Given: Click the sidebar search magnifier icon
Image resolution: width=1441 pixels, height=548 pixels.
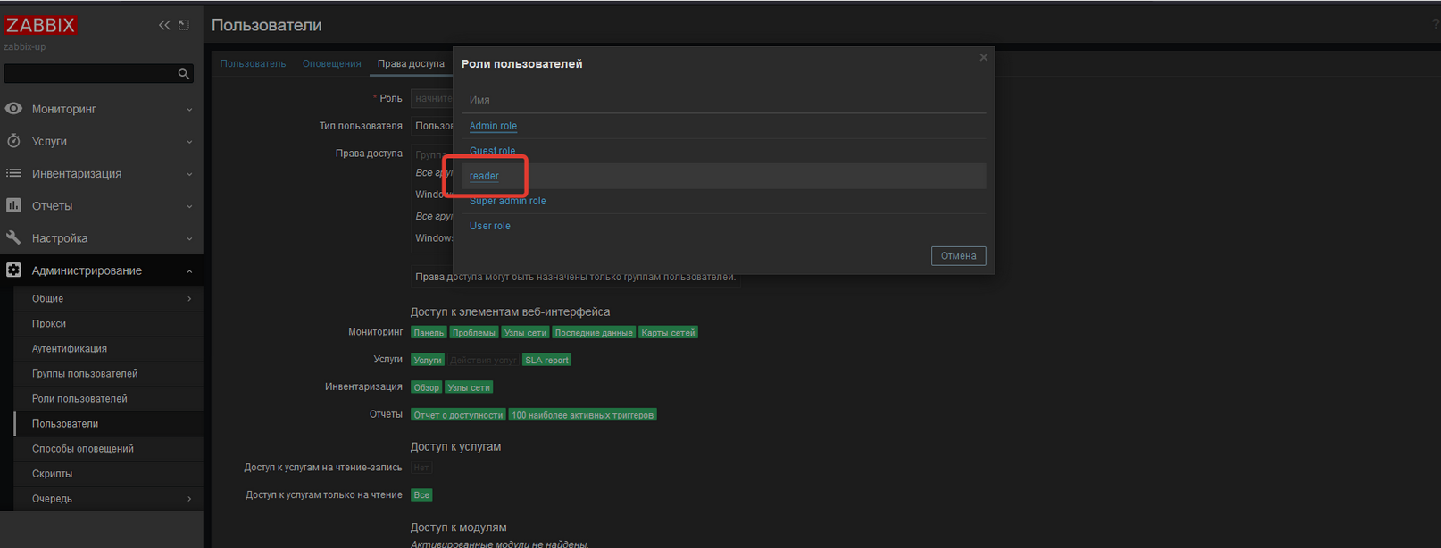Looking at the screenshot, I should pos(184,73).
